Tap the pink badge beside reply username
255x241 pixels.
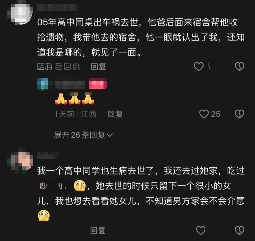click(98, 83)
